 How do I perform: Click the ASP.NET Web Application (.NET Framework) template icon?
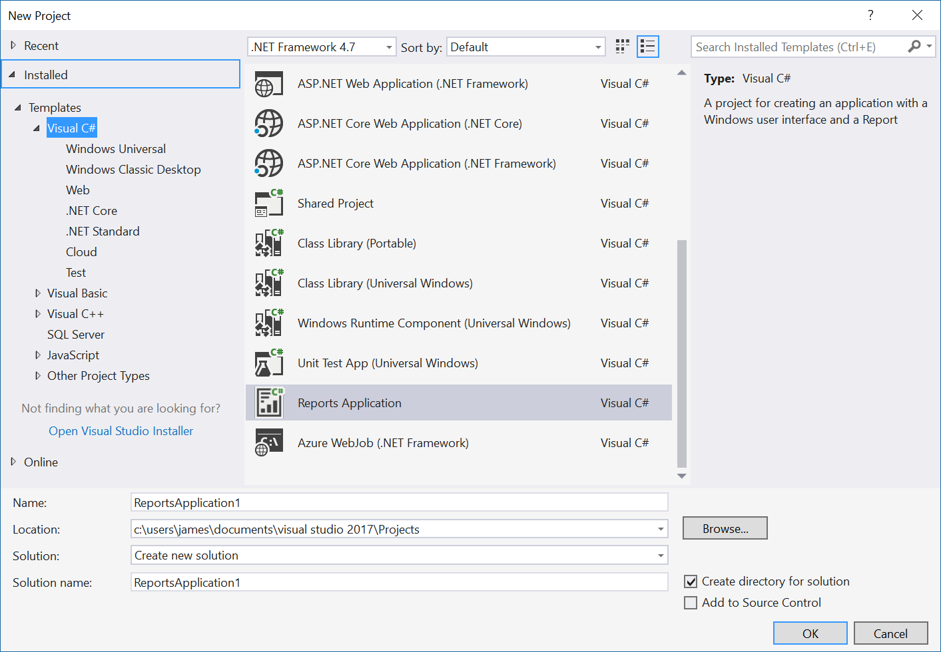pos(269,84)
